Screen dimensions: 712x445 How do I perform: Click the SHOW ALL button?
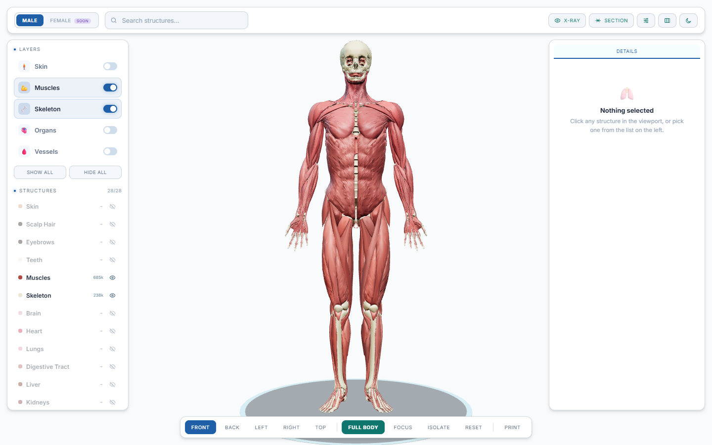40,172
